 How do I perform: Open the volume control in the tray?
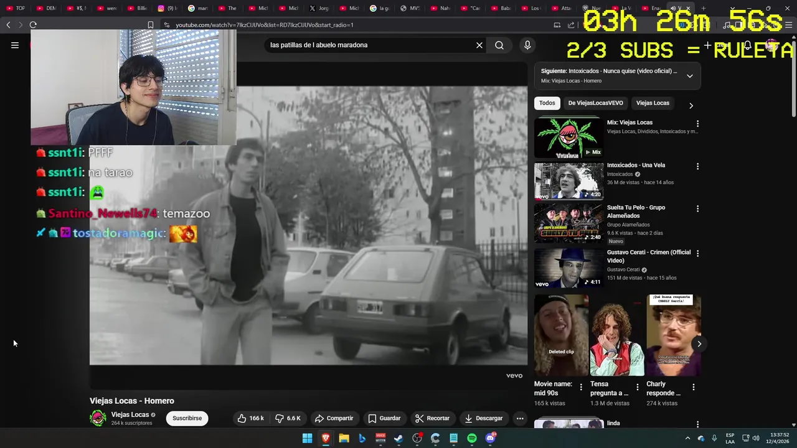[756, 439]
